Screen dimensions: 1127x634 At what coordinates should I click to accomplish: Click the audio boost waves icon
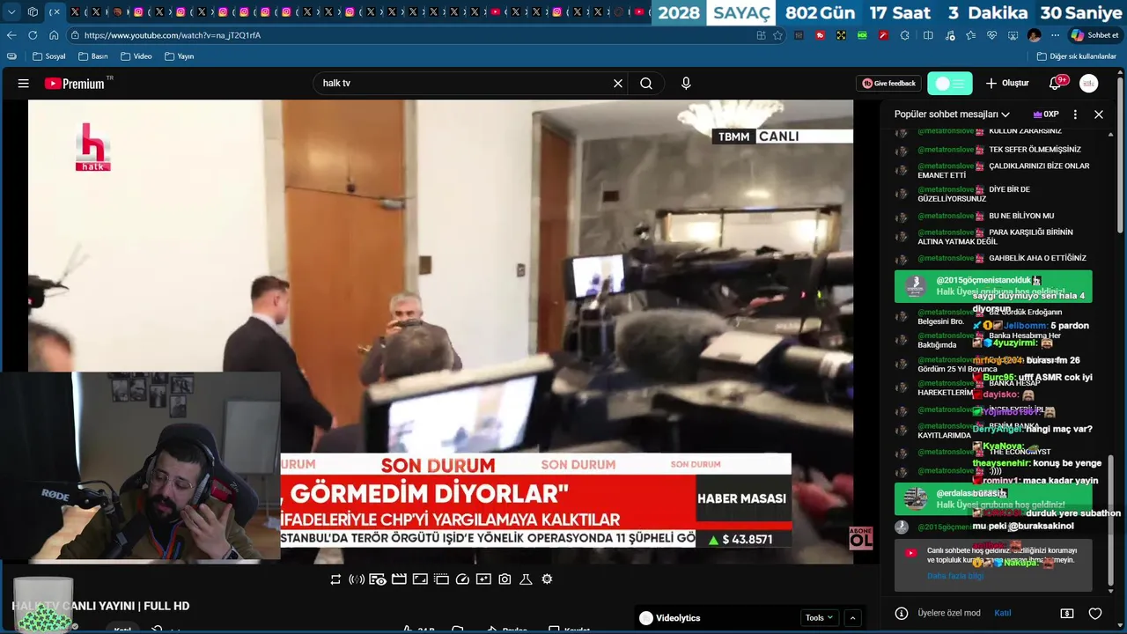pyautogui.click(x=357, y=579)
